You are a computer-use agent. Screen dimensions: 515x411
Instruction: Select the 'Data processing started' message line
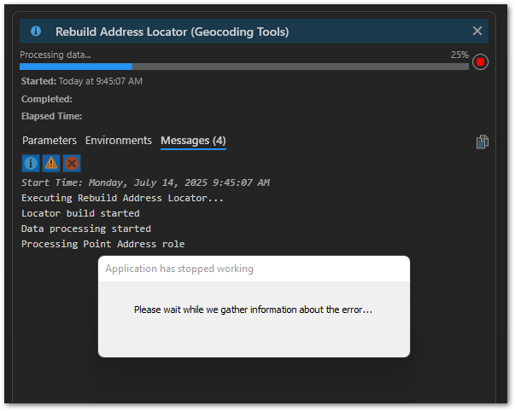click(86, 229)
